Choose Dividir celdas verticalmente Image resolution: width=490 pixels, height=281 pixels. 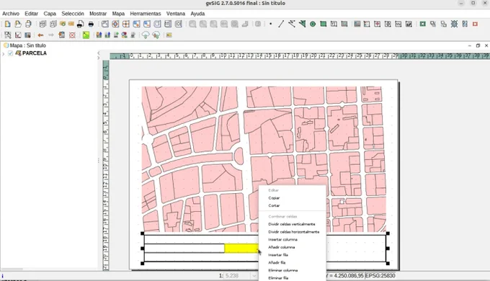pos(292,224)
